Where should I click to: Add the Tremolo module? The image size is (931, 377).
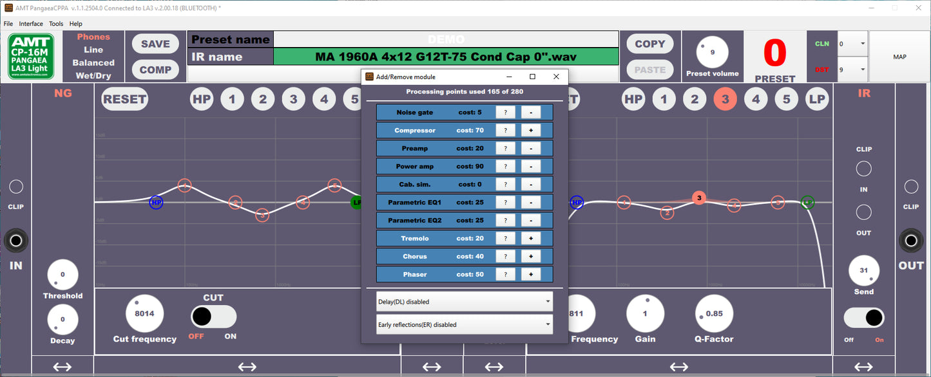pyautogui.click(x=530, y=239)
